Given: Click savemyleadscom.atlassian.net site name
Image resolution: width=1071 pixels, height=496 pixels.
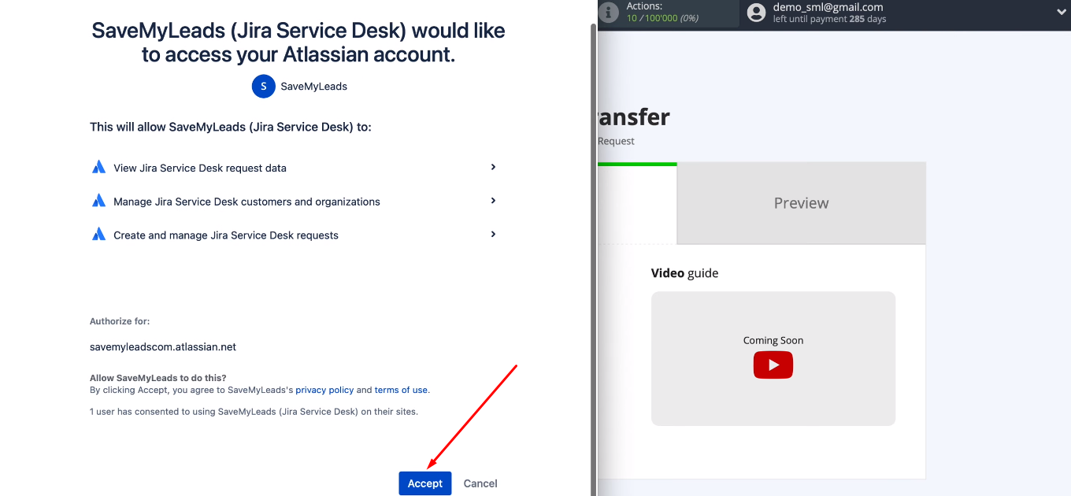Looking at the screenshot, I should [x=163, y=346].
